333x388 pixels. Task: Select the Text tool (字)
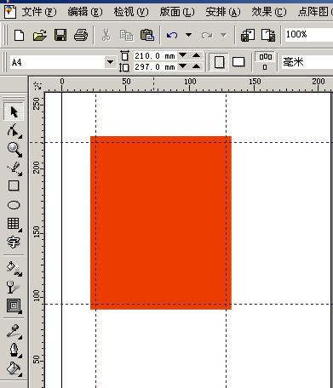pos(14,242)
